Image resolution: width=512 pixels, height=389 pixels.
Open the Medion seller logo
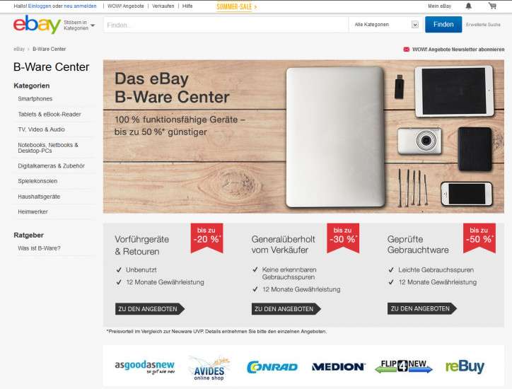click(x=338, y=367)
